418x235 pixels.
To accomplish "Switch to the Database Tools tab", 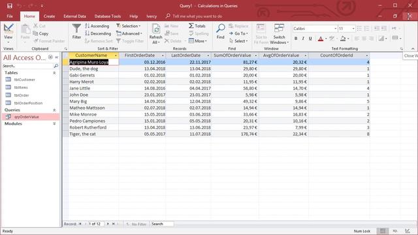I will click(x=108, y=16).
